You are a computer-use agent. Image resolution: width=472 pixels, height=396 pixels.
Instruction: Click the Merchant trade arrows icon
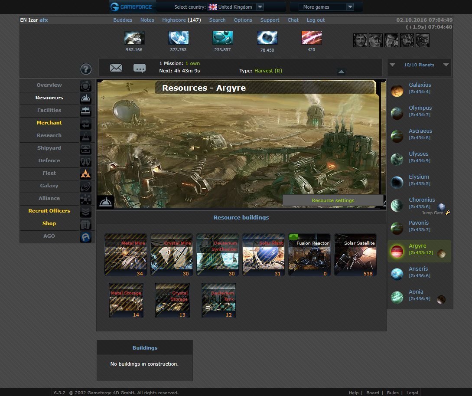click(x=85, y=124)
